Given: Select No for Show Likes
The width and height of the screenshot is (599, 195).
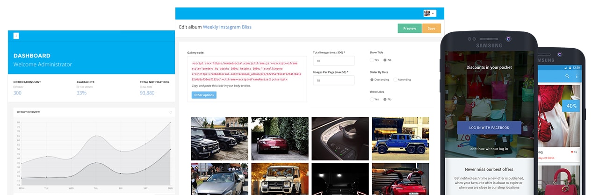Looking at the screenshot, I should (x=385, y=99).
